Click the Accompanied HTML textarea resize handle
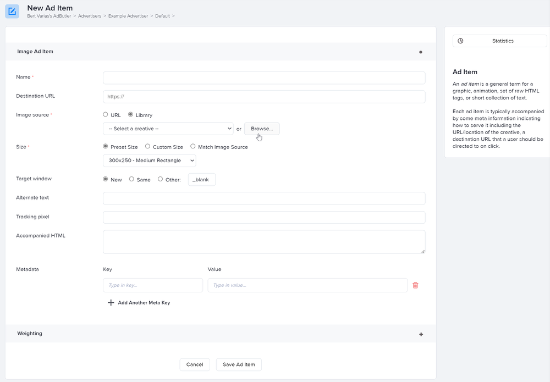This screenshot has width=550, height=382. click(x=422, y=251)
